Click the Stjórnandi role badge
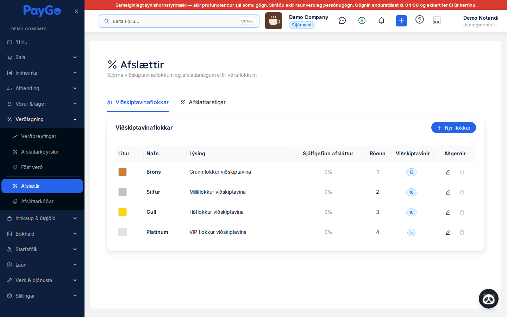The width and height of the screenshot is (507, 317). [x=302, y=25]
